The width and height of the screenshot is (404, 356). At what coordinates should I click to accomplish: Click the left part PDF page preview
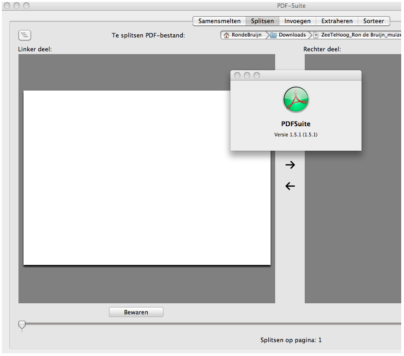click(147, 178)
